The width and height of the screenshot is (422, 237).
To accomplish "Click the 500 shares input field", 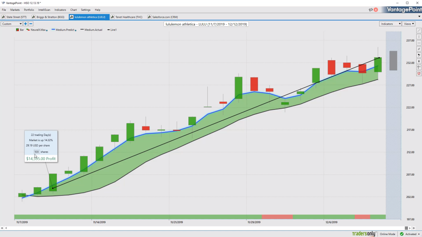I will tap(37, 152).
